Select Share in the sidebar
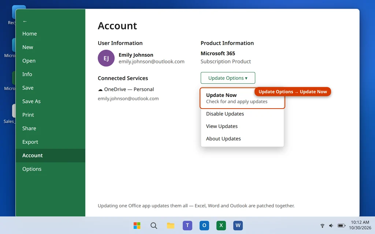Screen dimensions: 375x234 pyautogui.click(x=51, y=128)
